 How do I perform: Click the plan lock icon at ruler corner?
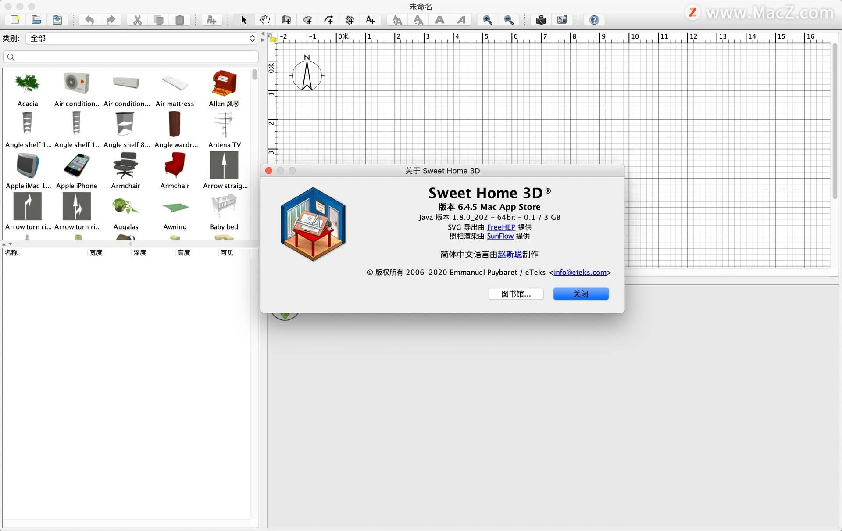point(272,38)
